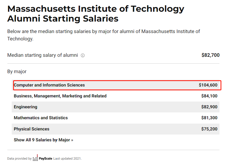Viewport: 226px width, 164px height.
Task: Click the PayScale dotted logo icon
Action: pyautogui.click(x=35, y=158)
